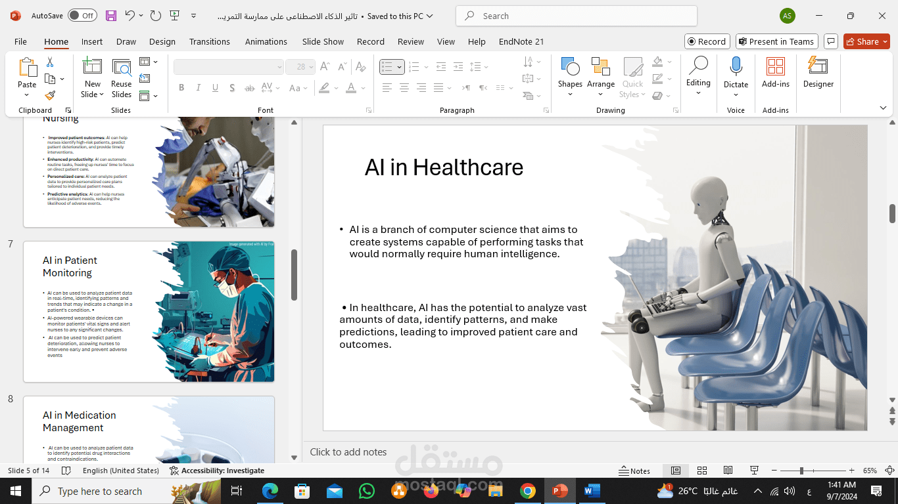The image size is (898, 504).
Task: Click the 65% zoom level
Action: coord(870,471)
